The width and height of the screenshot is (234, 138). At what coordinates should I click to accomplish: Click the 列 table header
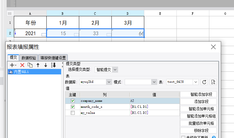(x=105, y=95)
